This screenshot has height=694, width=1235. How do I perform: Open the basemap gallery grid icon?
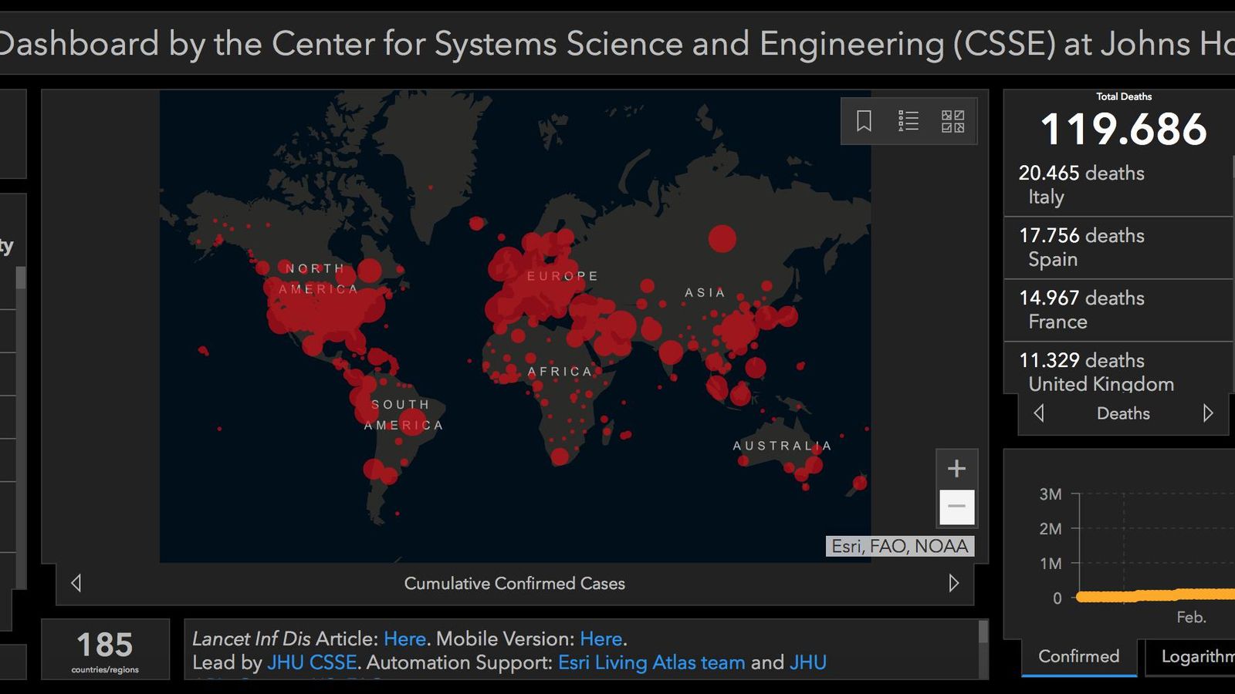point(952,121)
